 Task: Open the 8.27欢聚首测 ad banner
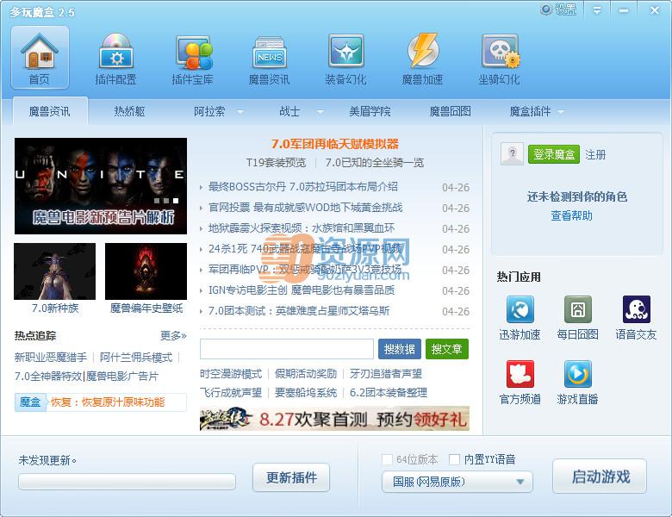point(335,419)
